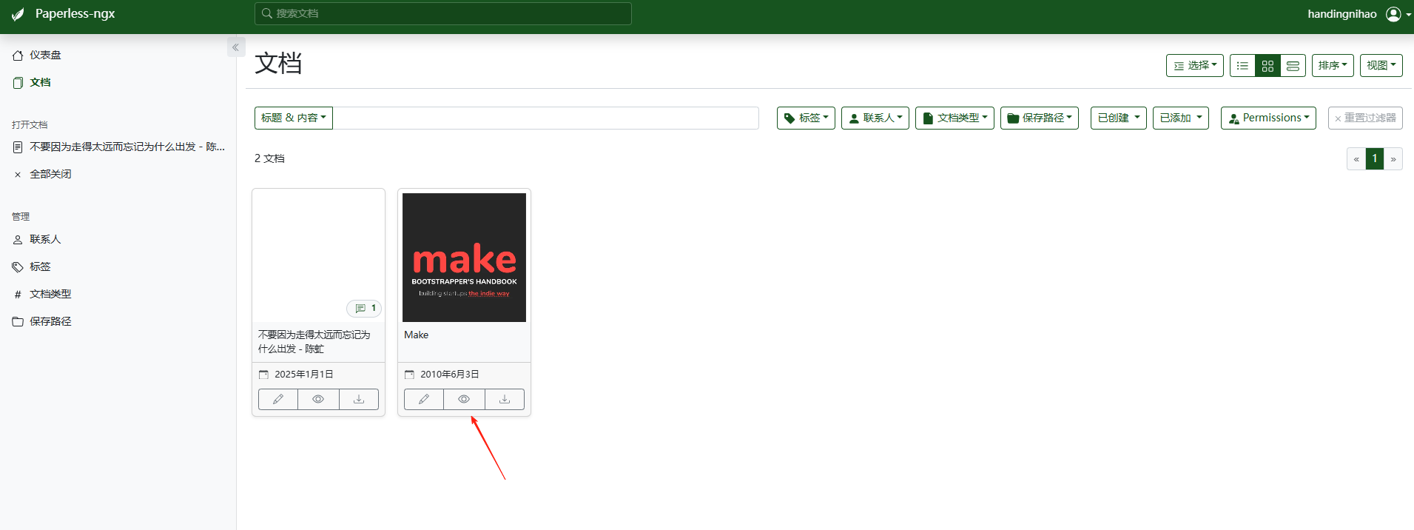1414x530 pixels.
Task: Open the comment badge showing 1 note
Action: click(365, 308)
